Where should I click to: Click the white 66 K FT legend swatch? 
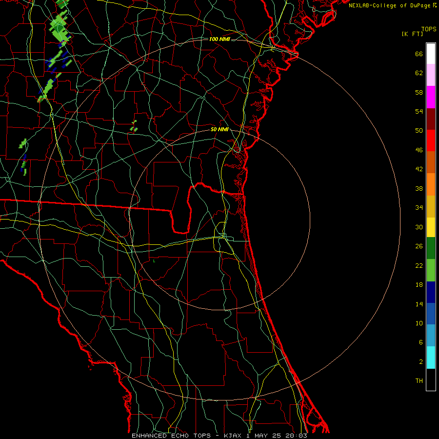[431, 54]
